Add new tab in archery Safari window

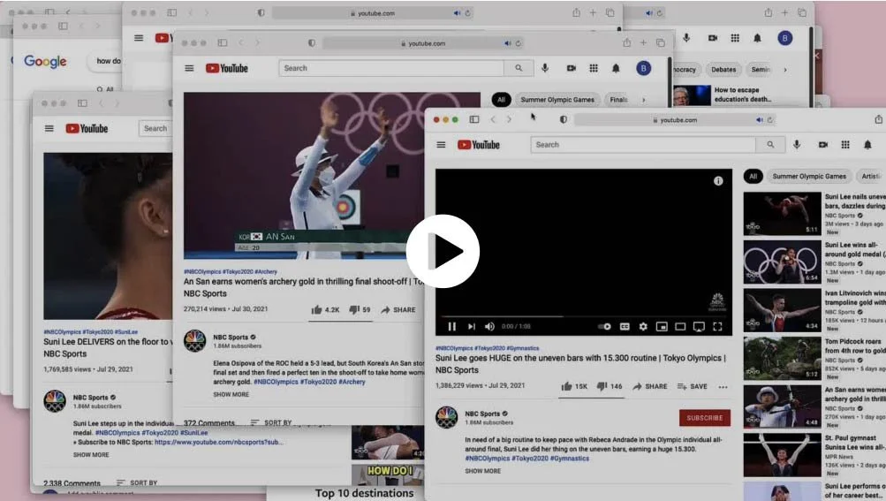pyautogui.click(x=643, y=43)
